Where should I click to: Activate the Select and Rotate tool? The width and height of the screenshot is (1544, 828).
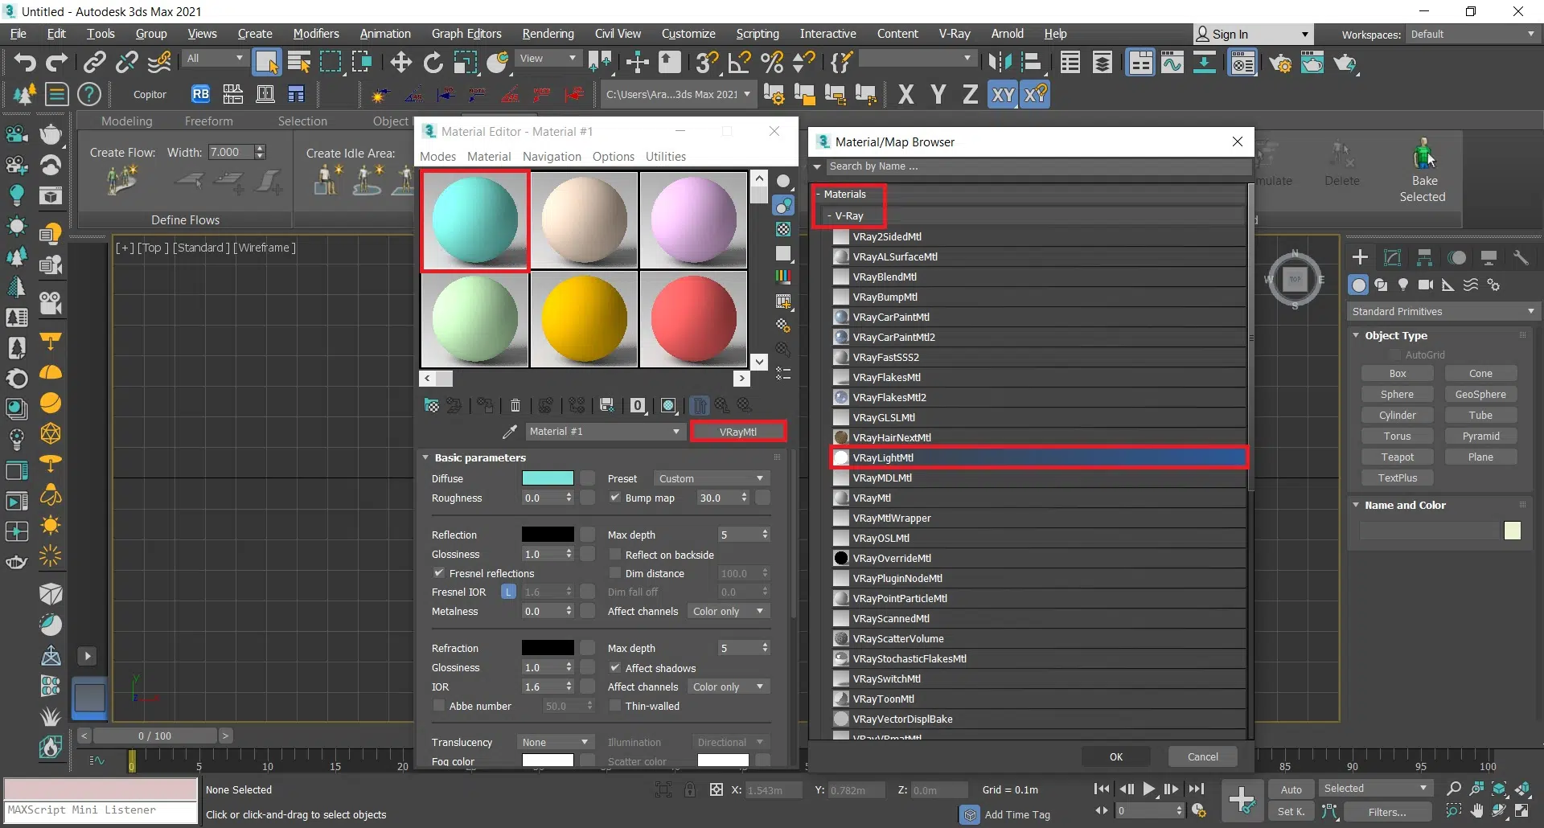click(433, 62)
